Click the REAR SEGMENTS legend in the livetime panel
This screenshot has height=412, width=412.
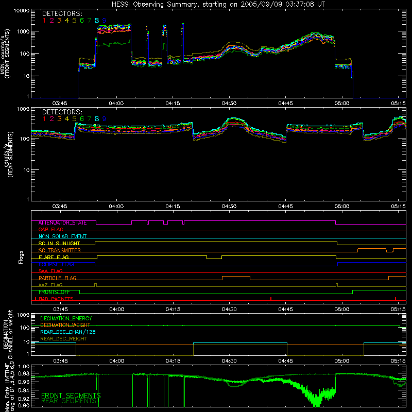69,401
